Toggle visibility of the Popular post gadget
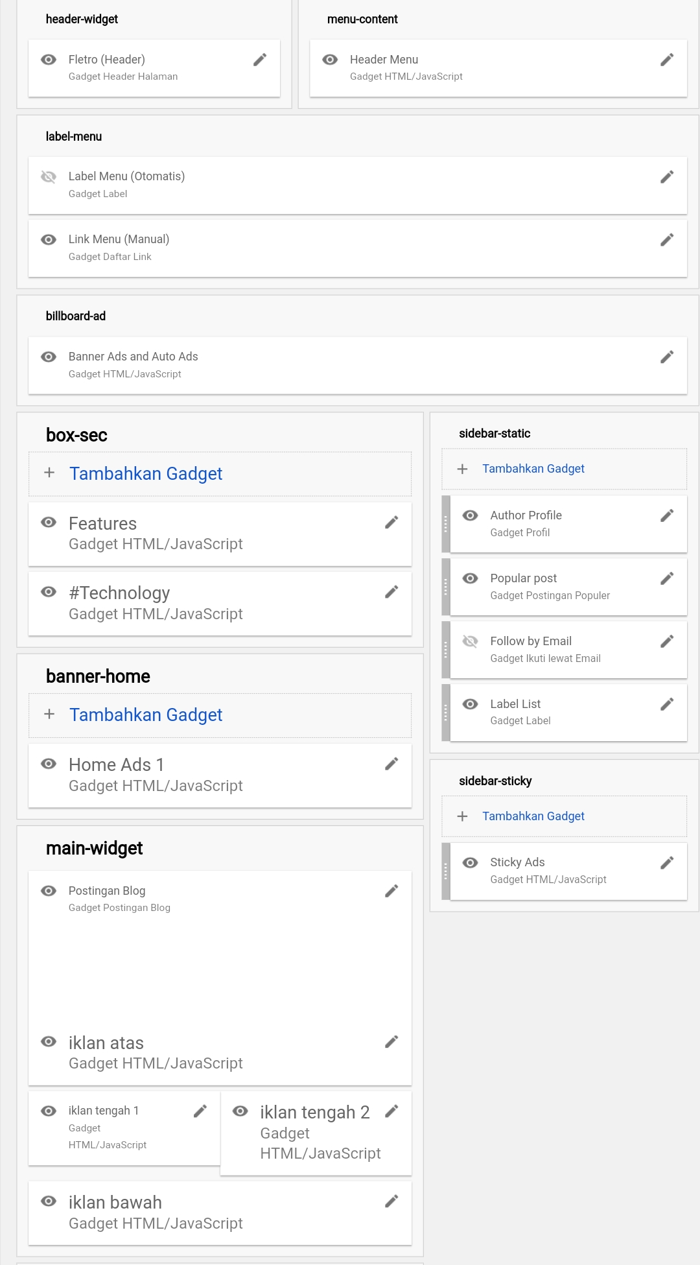Screen dimensions: 700x1265 coord(471,578)
